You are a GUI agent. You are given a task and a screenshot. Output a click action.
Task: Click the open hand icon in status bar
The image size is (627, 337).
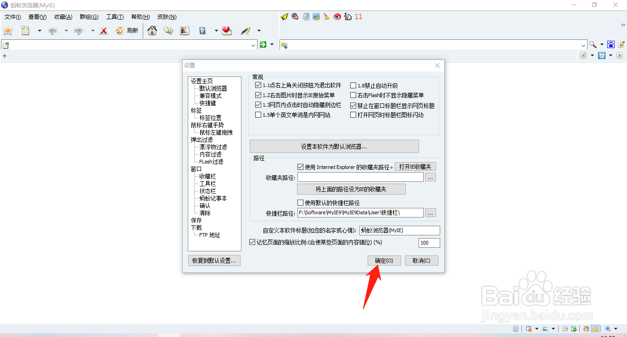pos(586,329)
